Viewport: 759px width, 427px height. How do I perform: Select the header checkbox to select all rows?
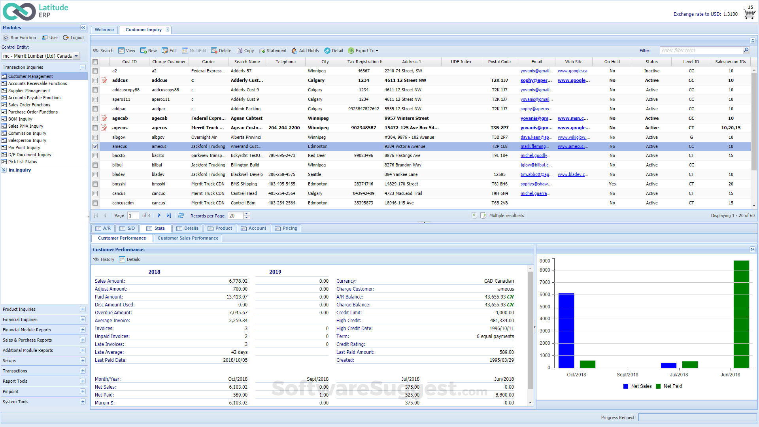[x=95, y=62]
